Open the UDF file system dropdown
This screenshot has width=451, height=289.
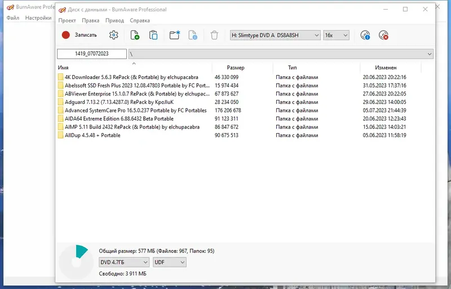(170, 262)
